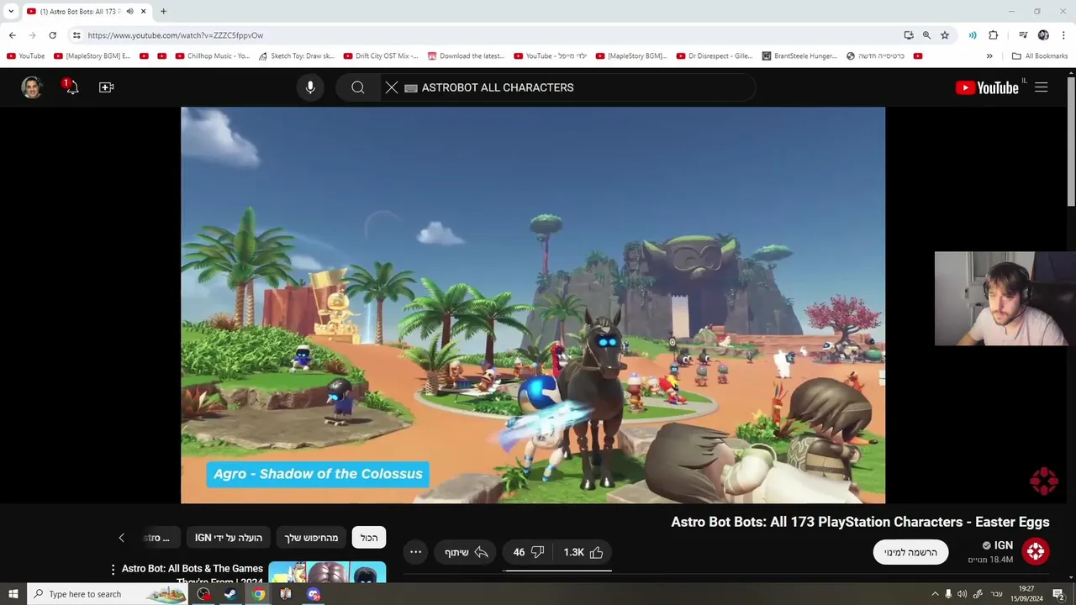Go forward in Chrome
This screenshot has height=605, width=1076.
point(32,35)
